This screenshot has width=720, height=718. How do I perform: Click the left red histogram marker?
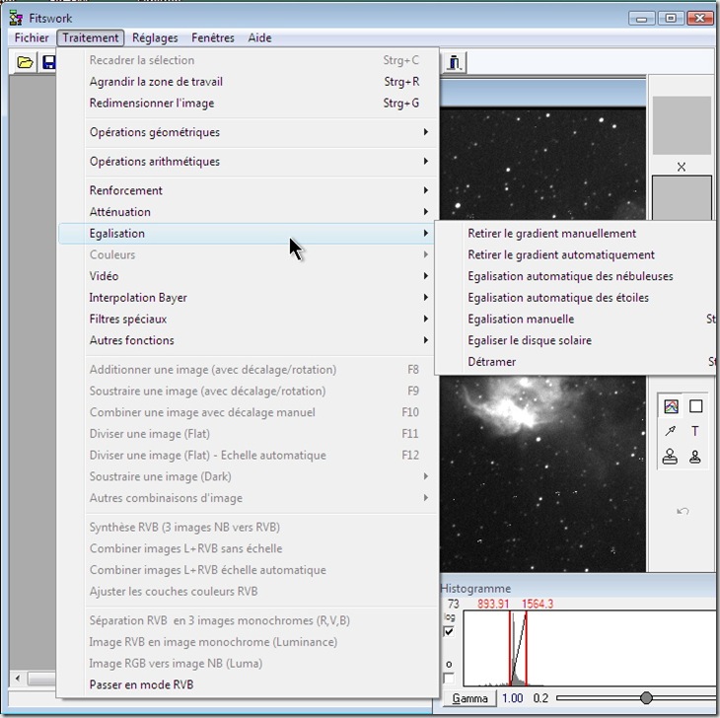point(510,649)
